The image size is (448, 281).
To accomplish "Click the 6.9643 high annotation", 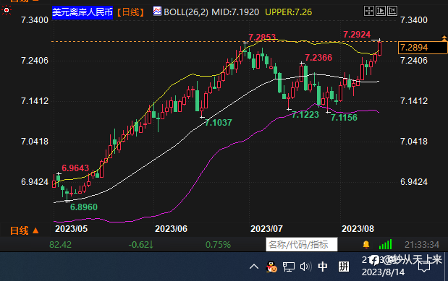I will (x=75, y=168).
